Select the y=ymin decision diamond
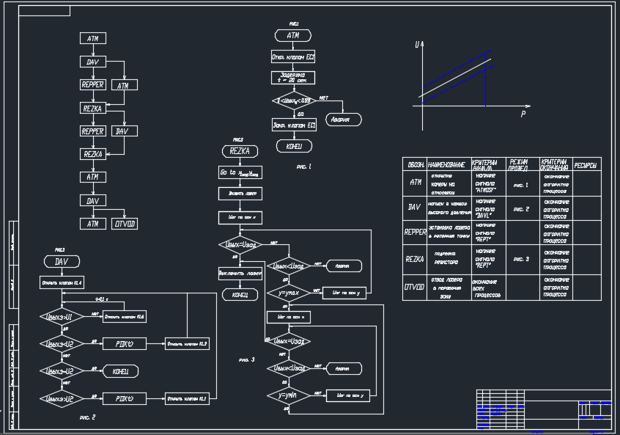This screenshot has width=620, height=435. tap(289, 395)
